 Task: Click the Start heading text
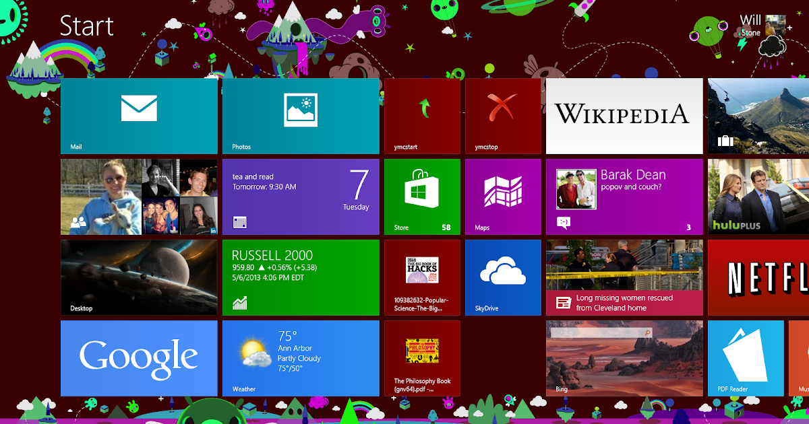click(x=86, y=26)
